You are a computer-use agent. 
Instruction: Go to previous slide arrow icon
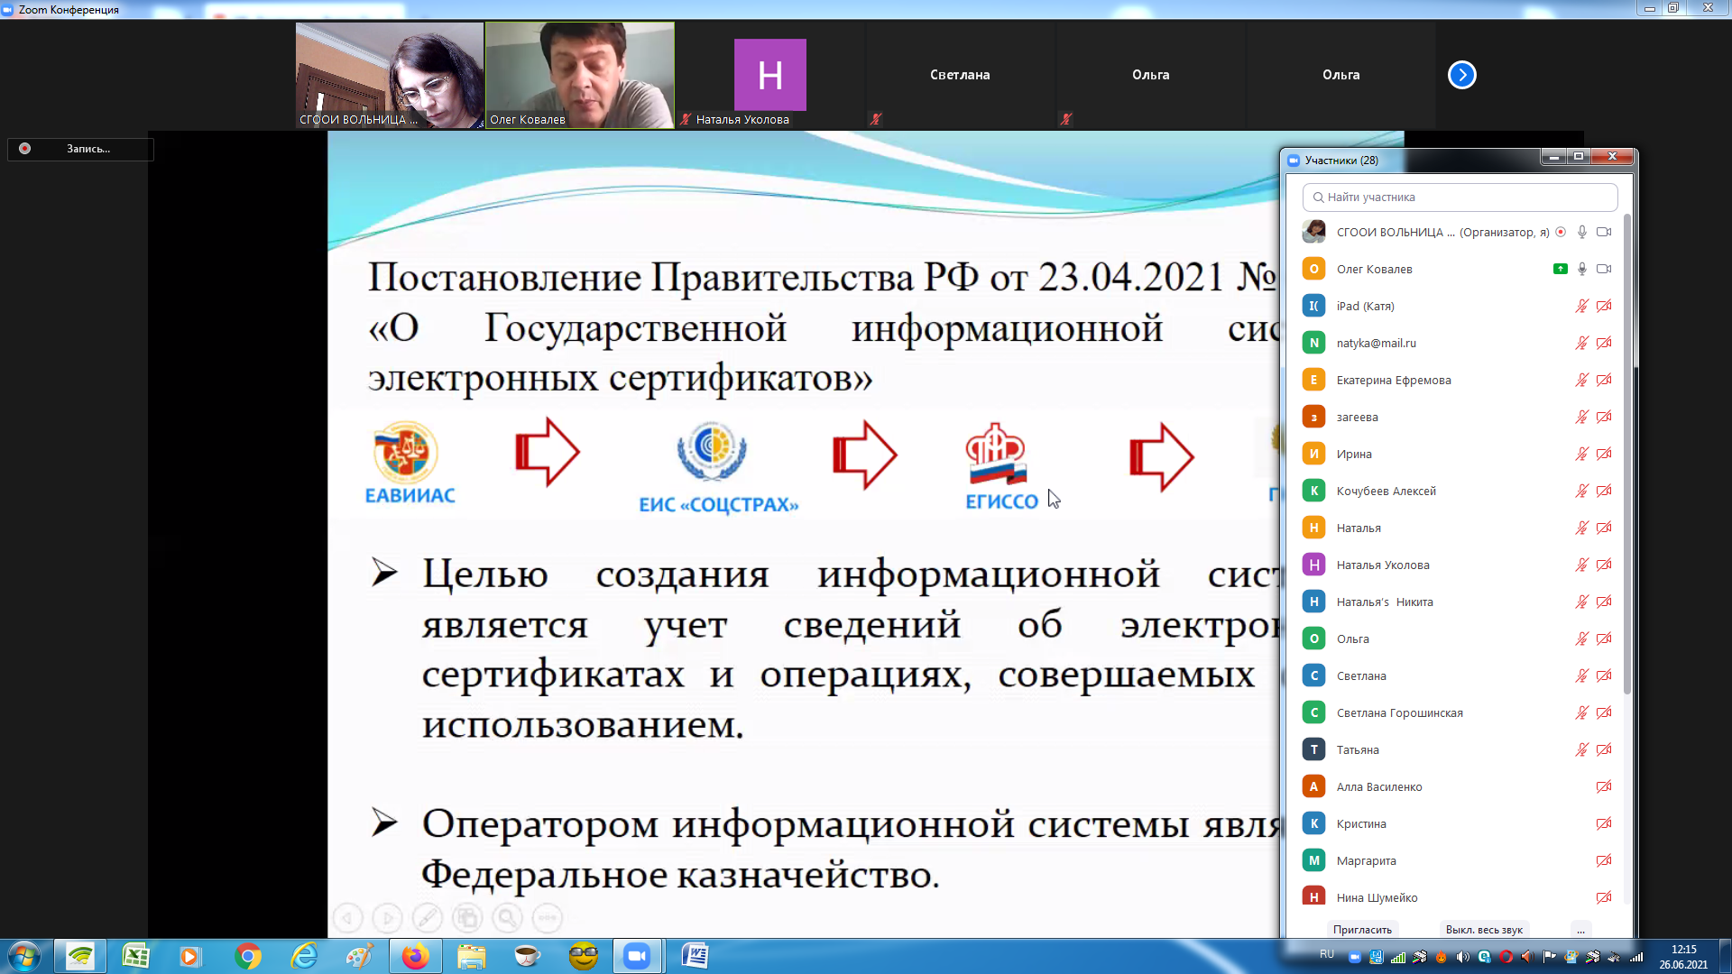347,918
